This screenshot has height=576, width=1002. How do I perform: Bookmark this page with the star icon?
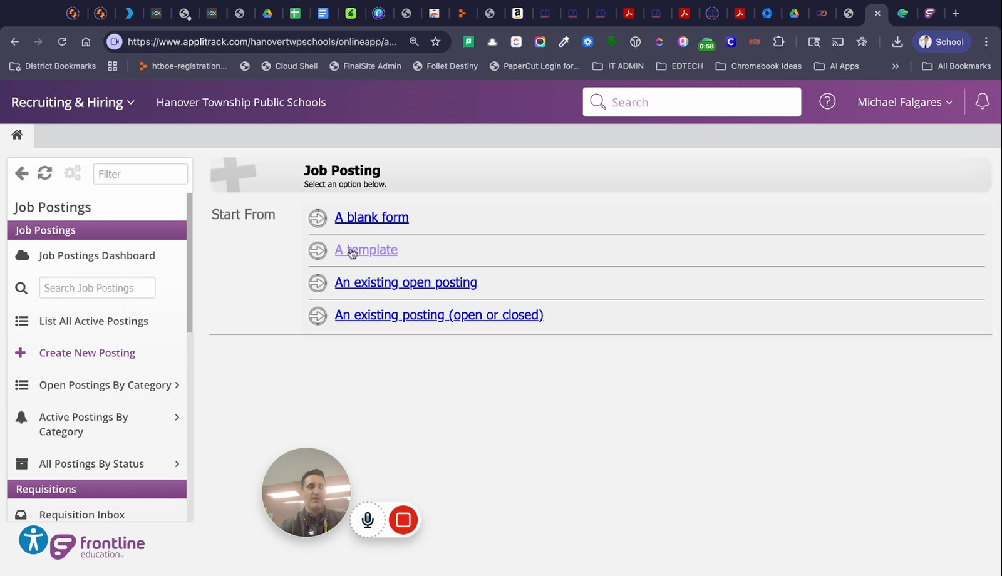click(436, 42)
